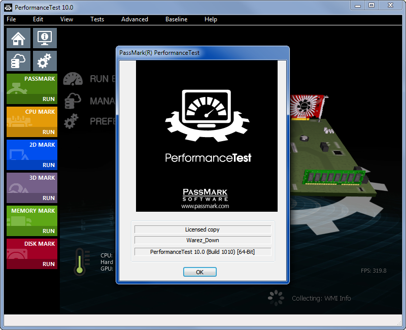This screenshot has width=406, height=330.
Task: Click OK to close About dialog
Action: point(199,272)
